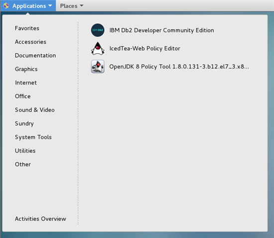Open the Other category
Viewport: 274px width, 238px height.
tap(23, 164)
